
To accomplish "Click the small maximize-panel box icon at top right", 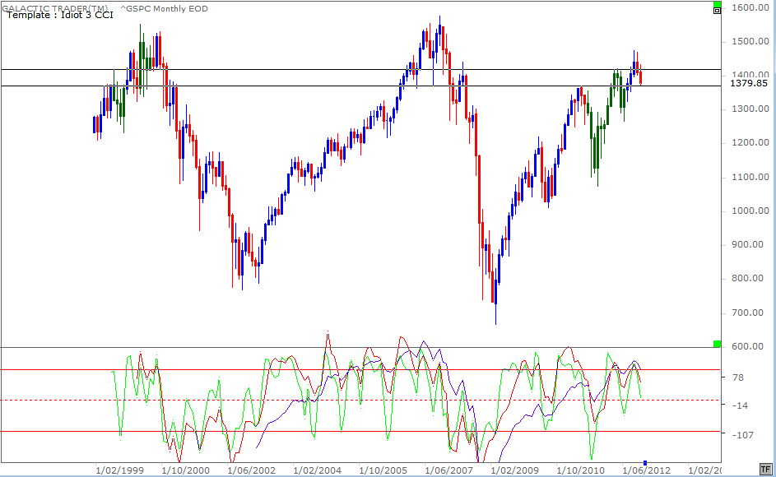I will tap(717, 11).
